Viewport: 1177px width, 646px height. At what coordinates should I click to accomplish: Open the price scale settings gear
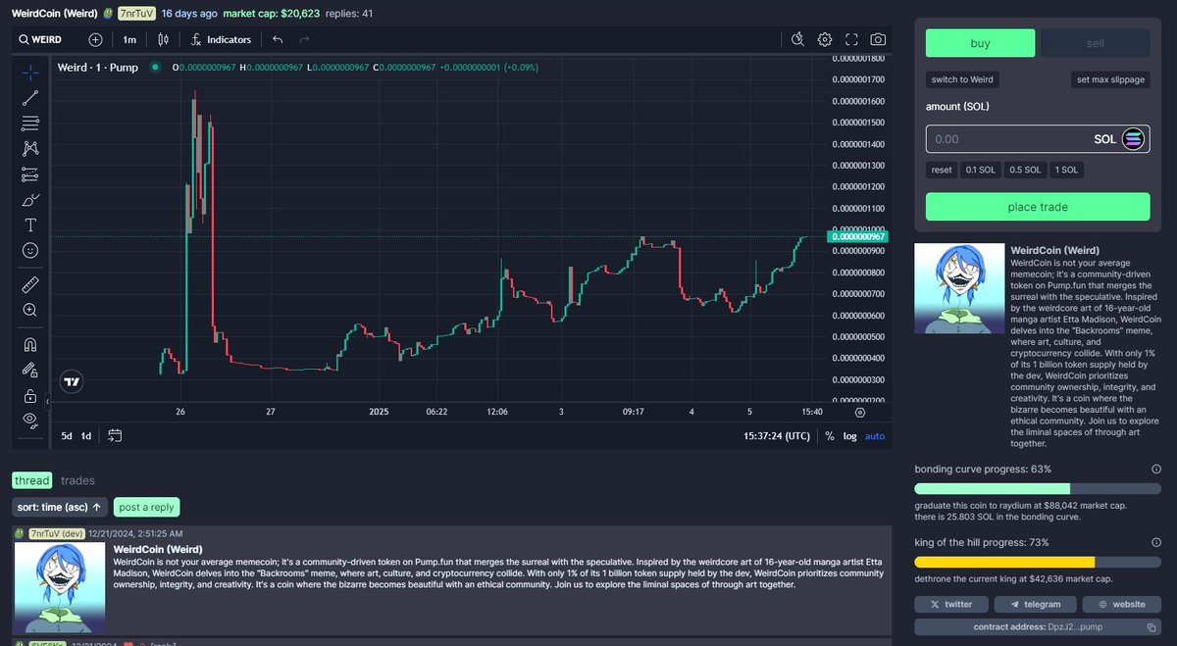pyautogui.click(x=860, y=414)
